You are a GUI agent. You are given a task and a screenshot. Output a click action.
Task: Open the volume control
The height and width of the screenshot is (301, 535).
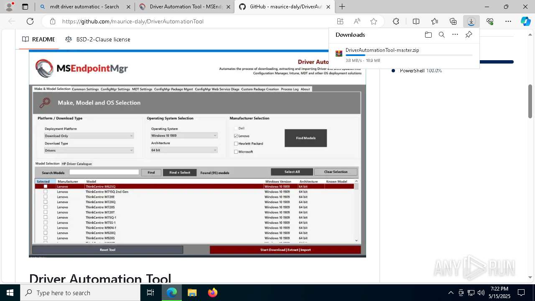[x=481, y=293]
